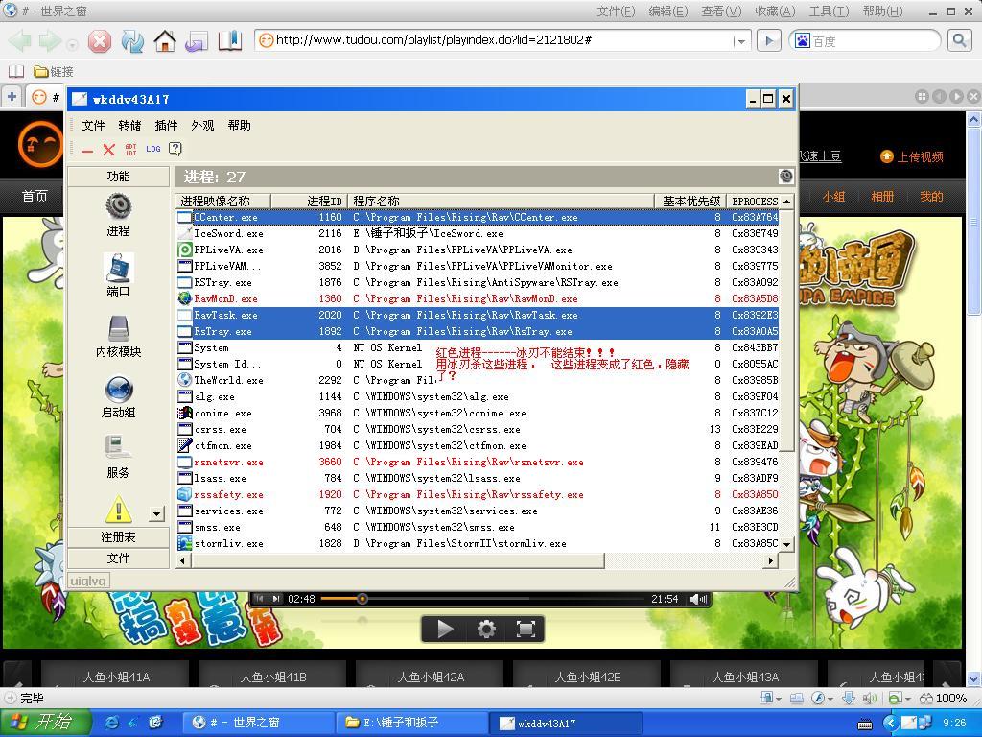Click the search magnifier button in browser
This screenshot has width=982, height=737.
(959, 40)
